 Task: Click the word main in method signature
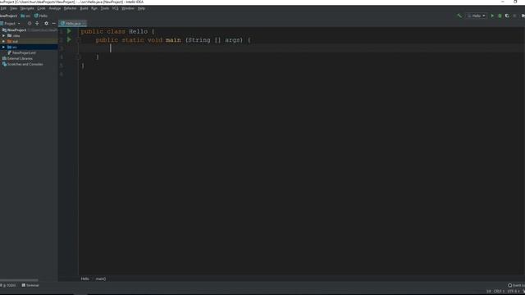pos(173,40)
